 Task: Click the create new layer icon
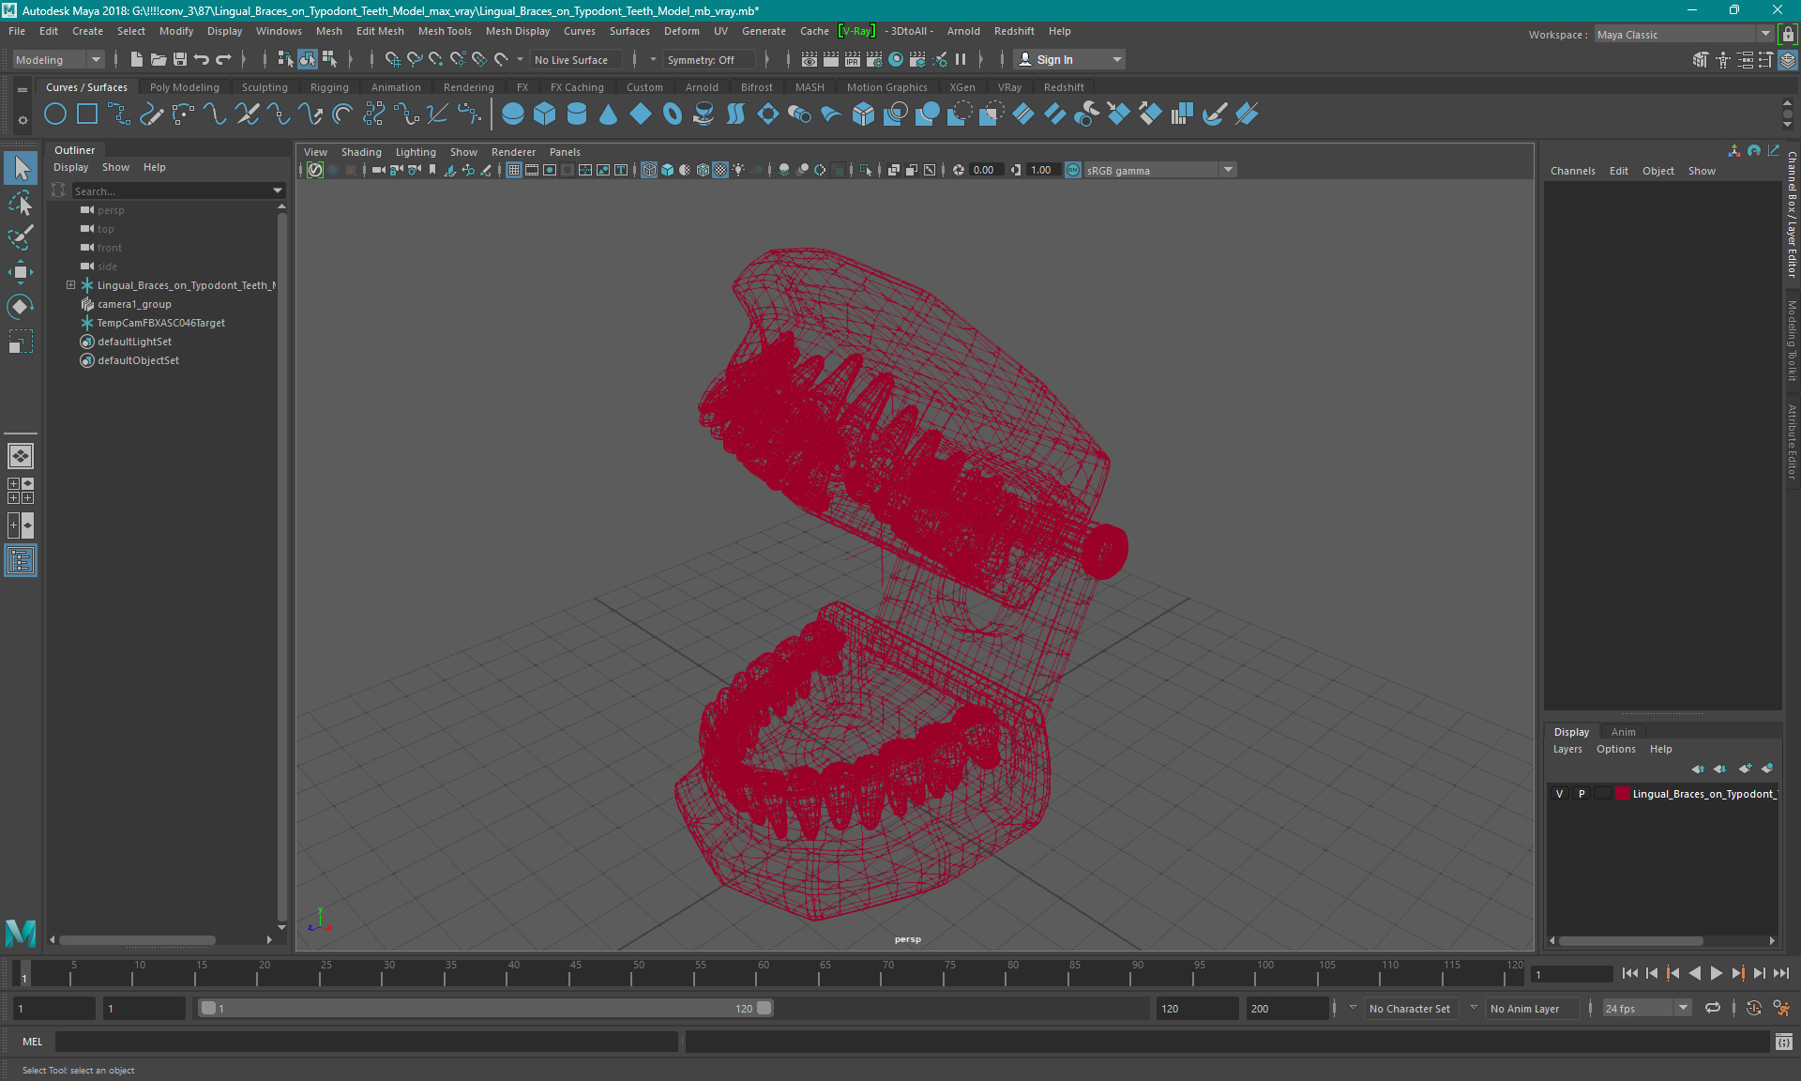tap(1745, 769)
